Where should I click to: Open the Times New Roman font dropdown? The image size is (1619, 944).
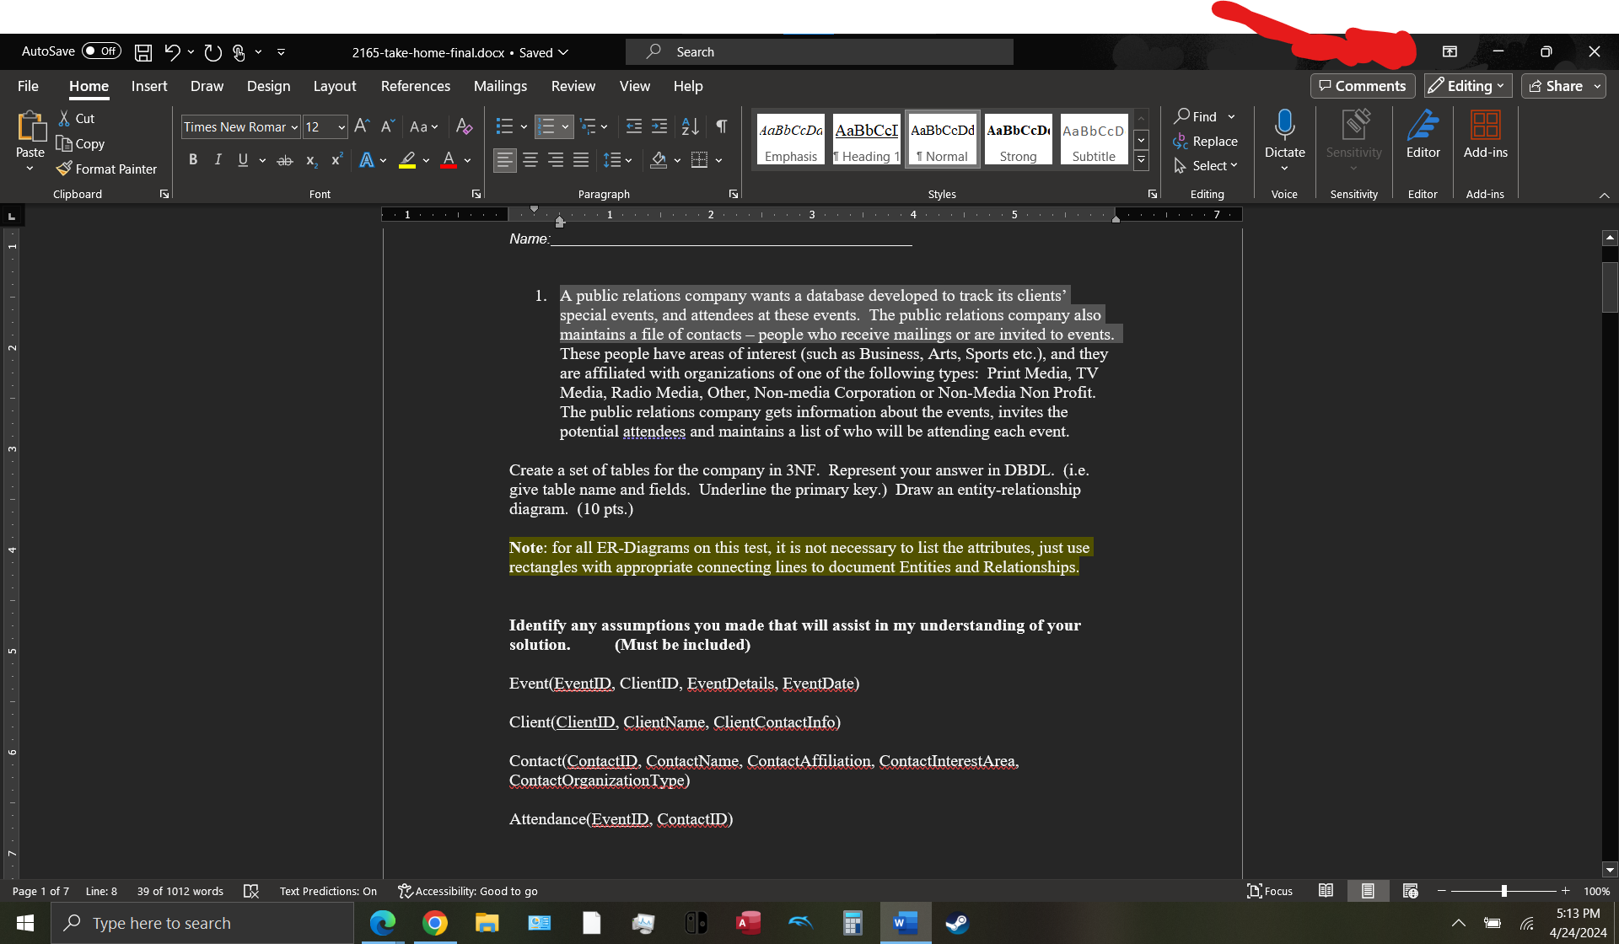click(x=294, y=127)
